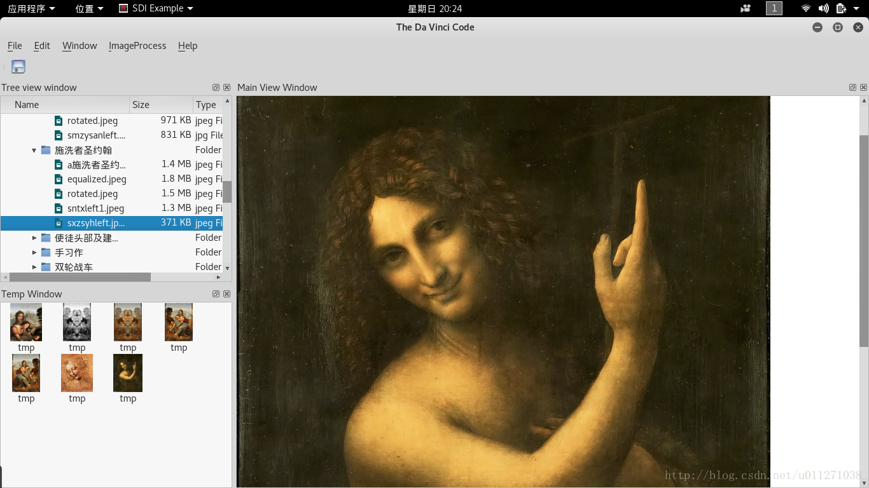Click the battery power icon
Image resolution: width=869 pixels, height=488 pixels.
click(841, 8)
